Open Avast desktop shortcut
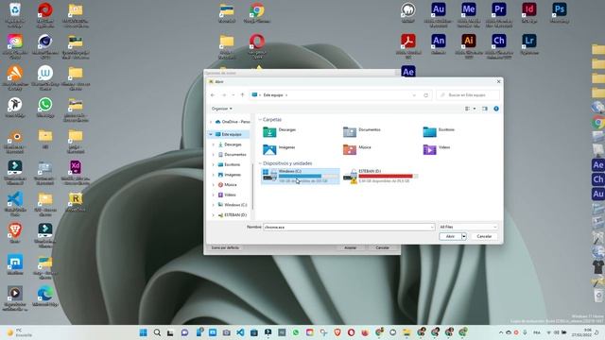The height and width of the screenshot is (340, 605). 15,77
